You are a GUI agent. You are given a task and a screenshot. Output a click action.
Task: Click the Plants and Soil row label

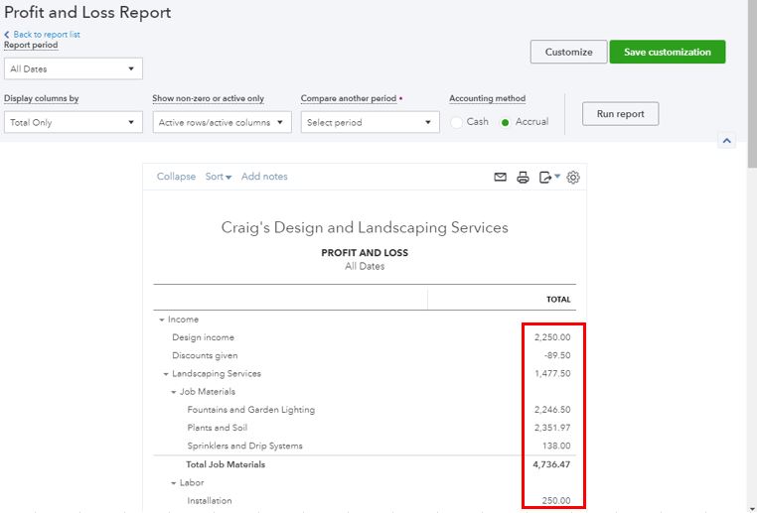click(218, 428)
